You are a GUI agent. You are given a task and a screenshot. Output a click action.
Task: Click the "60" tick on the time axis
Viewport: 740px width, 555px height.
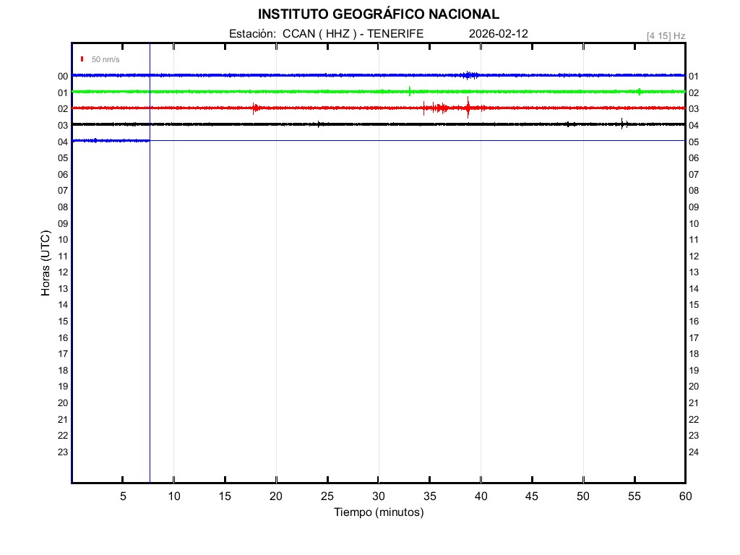(x=684, y=496)
